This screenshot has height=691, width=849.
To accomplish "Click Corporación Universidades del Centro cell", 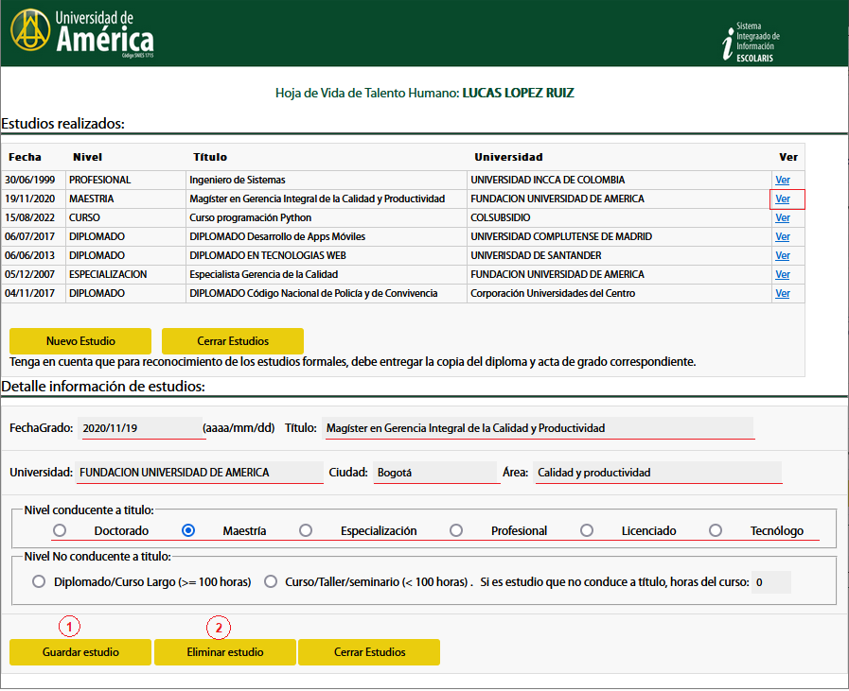I will coord(619,294).
